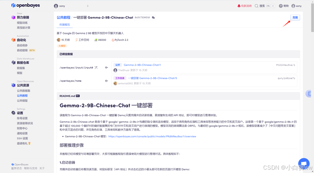Click the 数据仓库 section icon
The image size is (314, 173).
tap(13, 63)
